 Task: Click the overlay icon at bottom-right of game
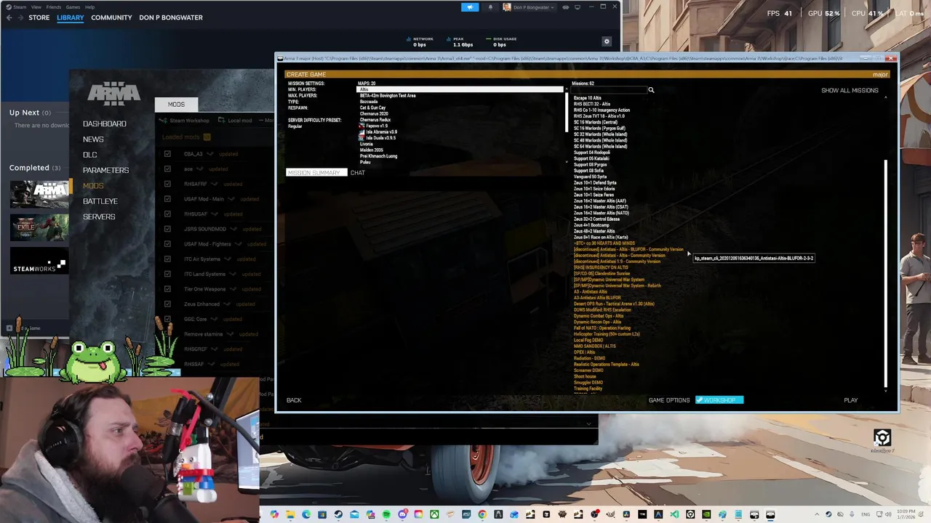[882, 438]
